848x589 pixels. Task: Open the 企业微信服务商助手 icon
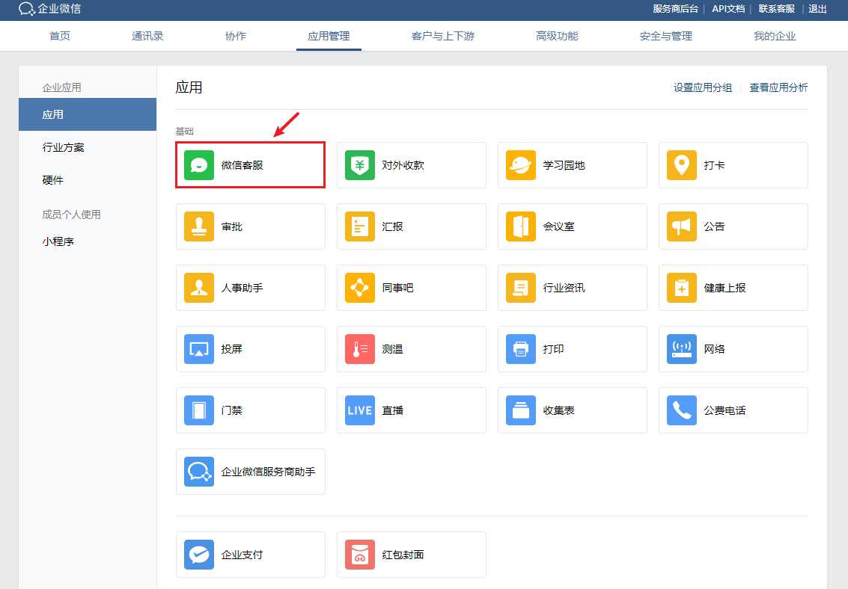point(199,472)
